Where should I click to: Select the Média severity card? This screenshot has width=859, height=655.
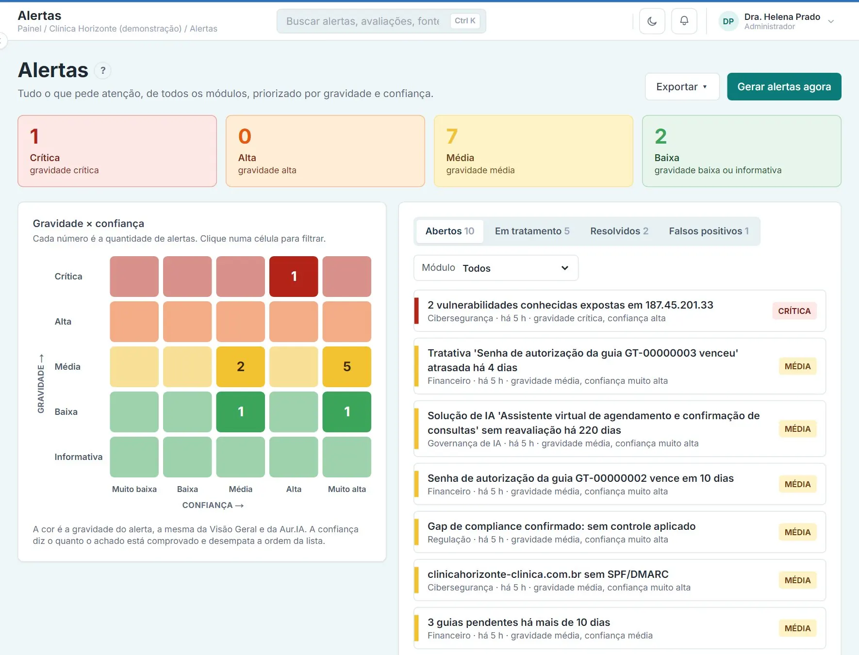coord(533,151)
